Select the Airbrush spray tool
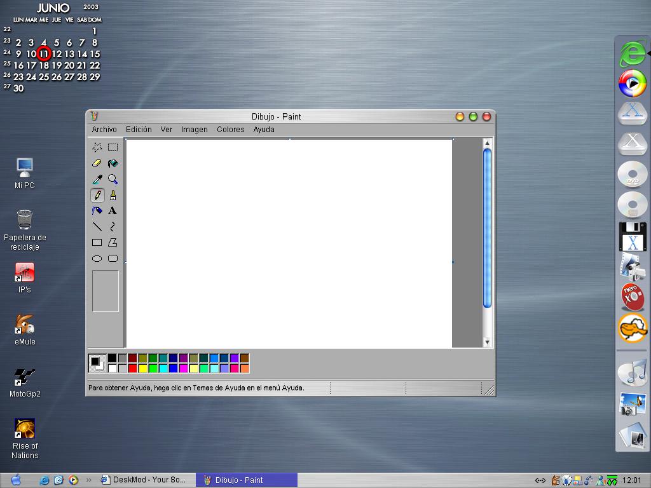Image resolution: width=651 pixels, height=488 pixels. click(x=97, y=211)
